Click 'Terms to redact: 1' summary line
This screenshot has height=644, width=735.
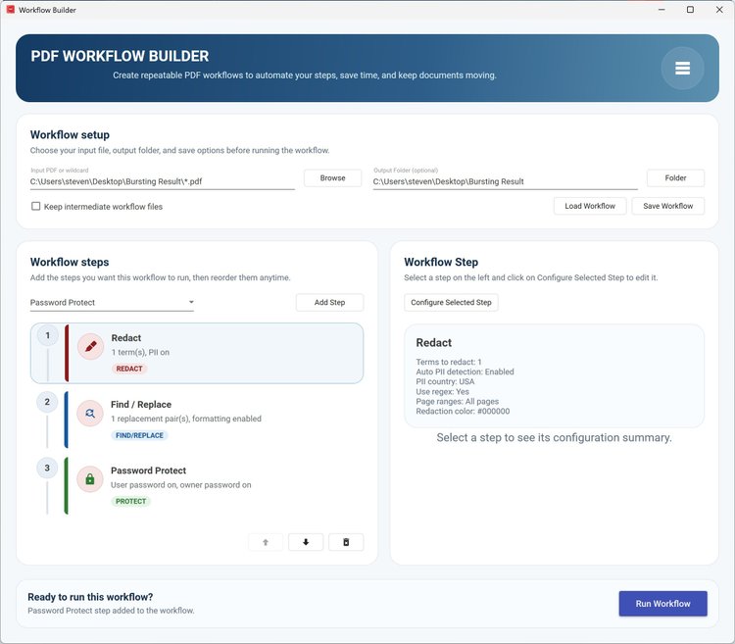coord(449,362)
